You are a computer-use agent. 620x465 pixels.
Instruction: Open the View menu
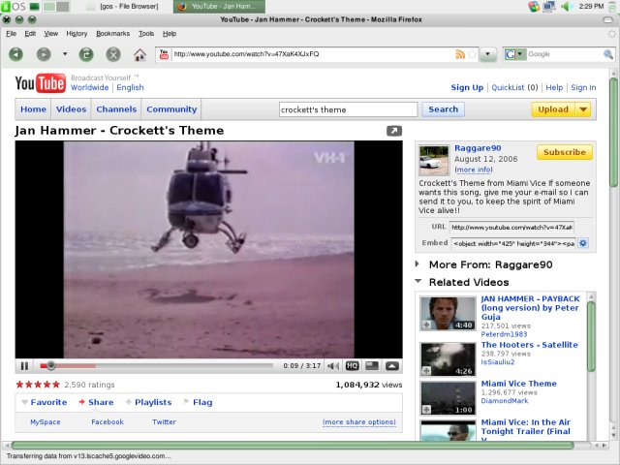coord(50,34)
